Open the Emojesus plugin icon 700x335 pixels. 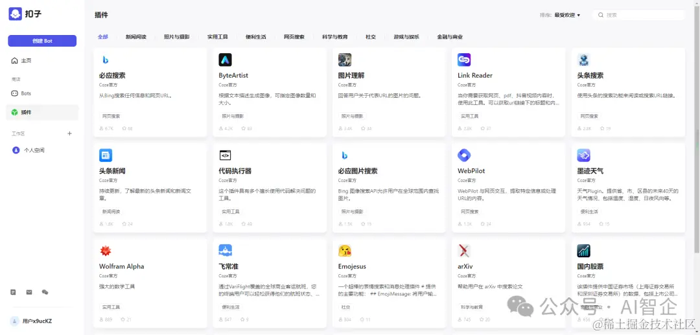(345, 251)
